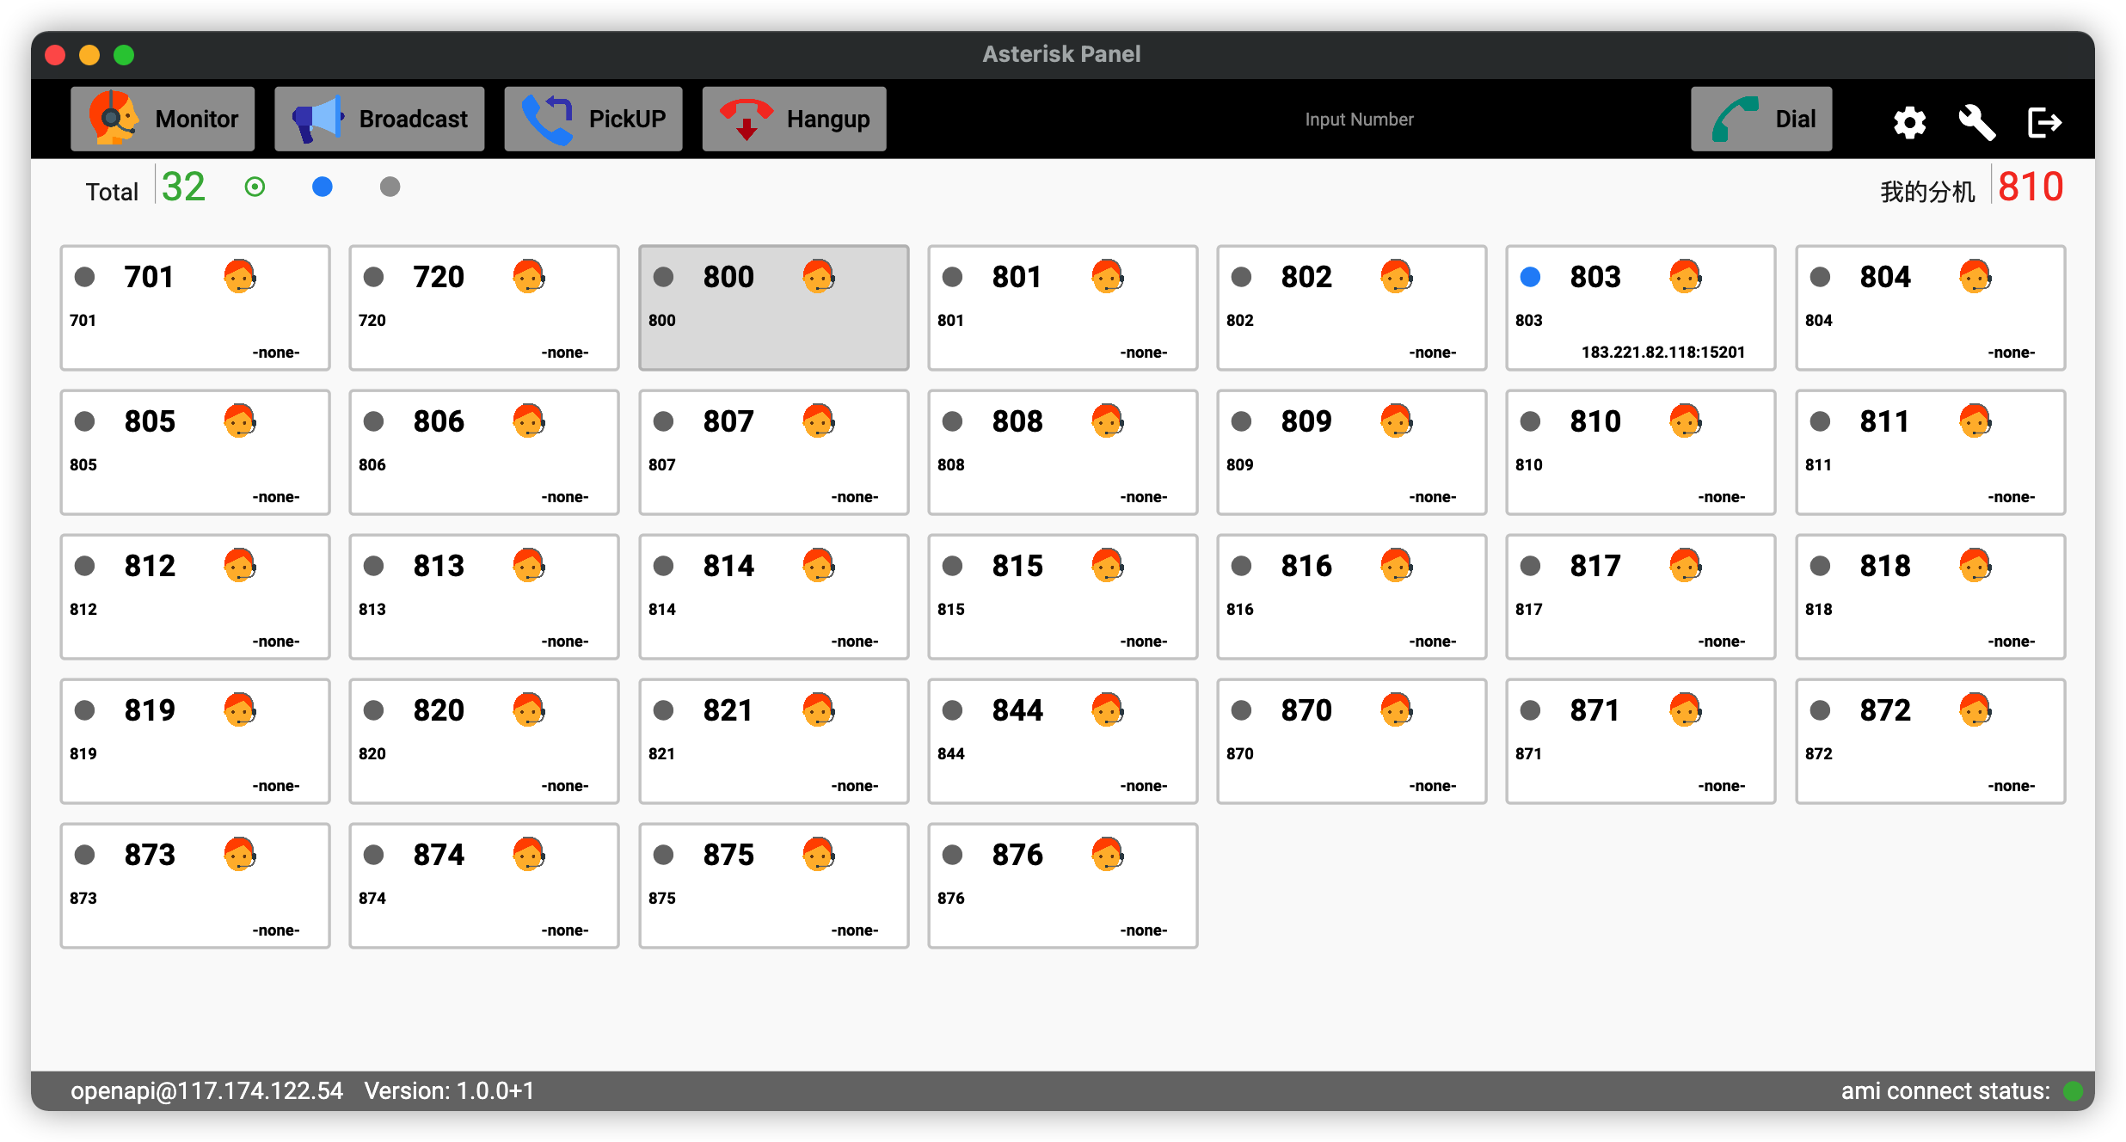Select the highlighted extension 800 tile
The width and height of the screenshot is (2126, 1142).
click(x=773, y=308)
